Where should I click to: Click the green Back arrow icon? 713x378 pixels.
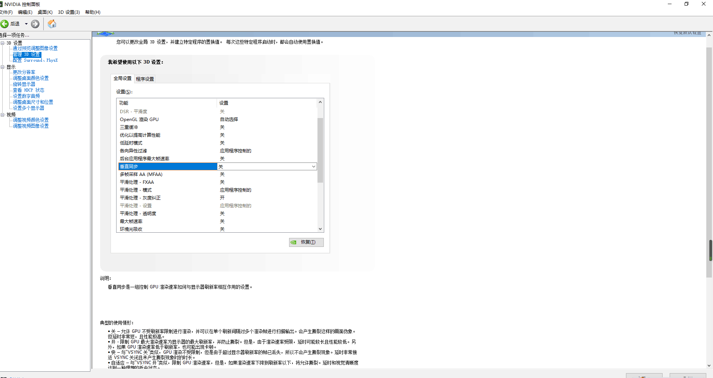(x=4, y=24)
